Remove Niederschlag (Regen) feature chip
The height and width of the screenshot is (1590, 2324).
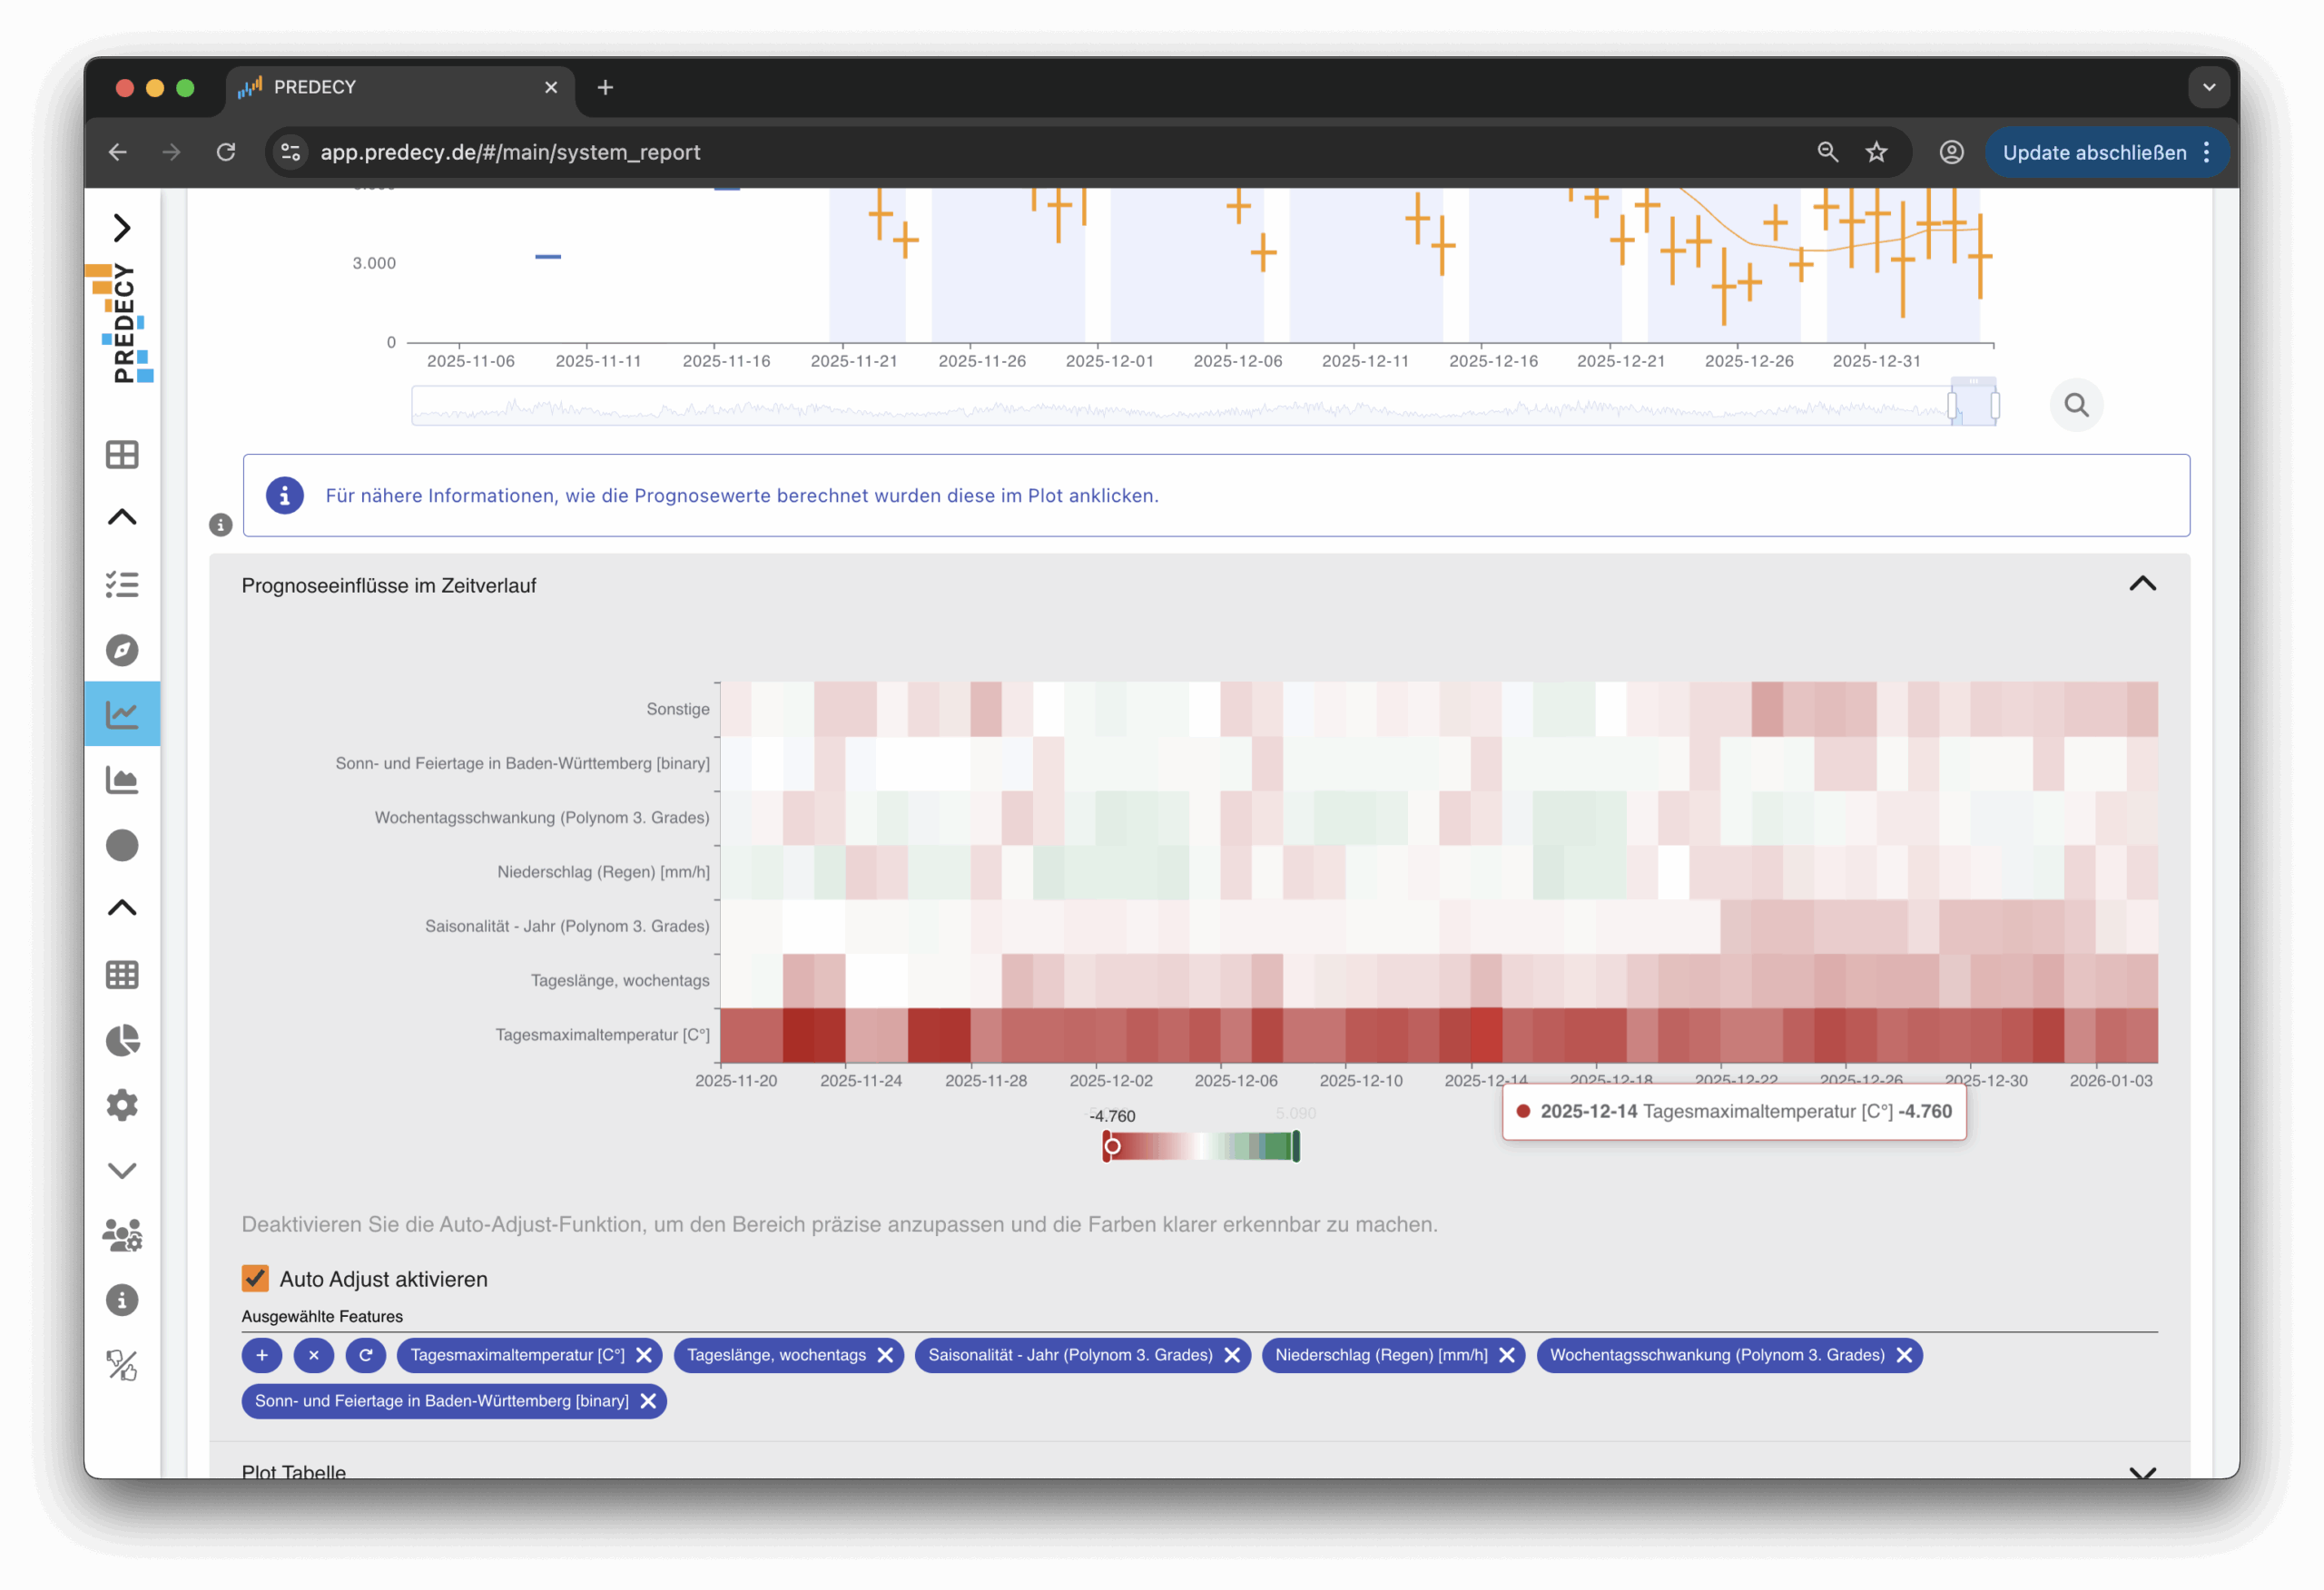1507,1355
